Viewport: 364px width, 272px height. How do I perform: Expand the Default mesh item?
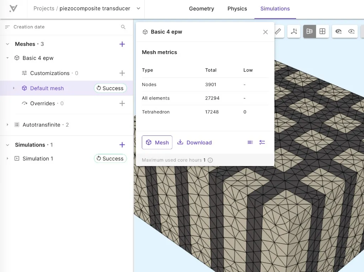tap(14, 88)
